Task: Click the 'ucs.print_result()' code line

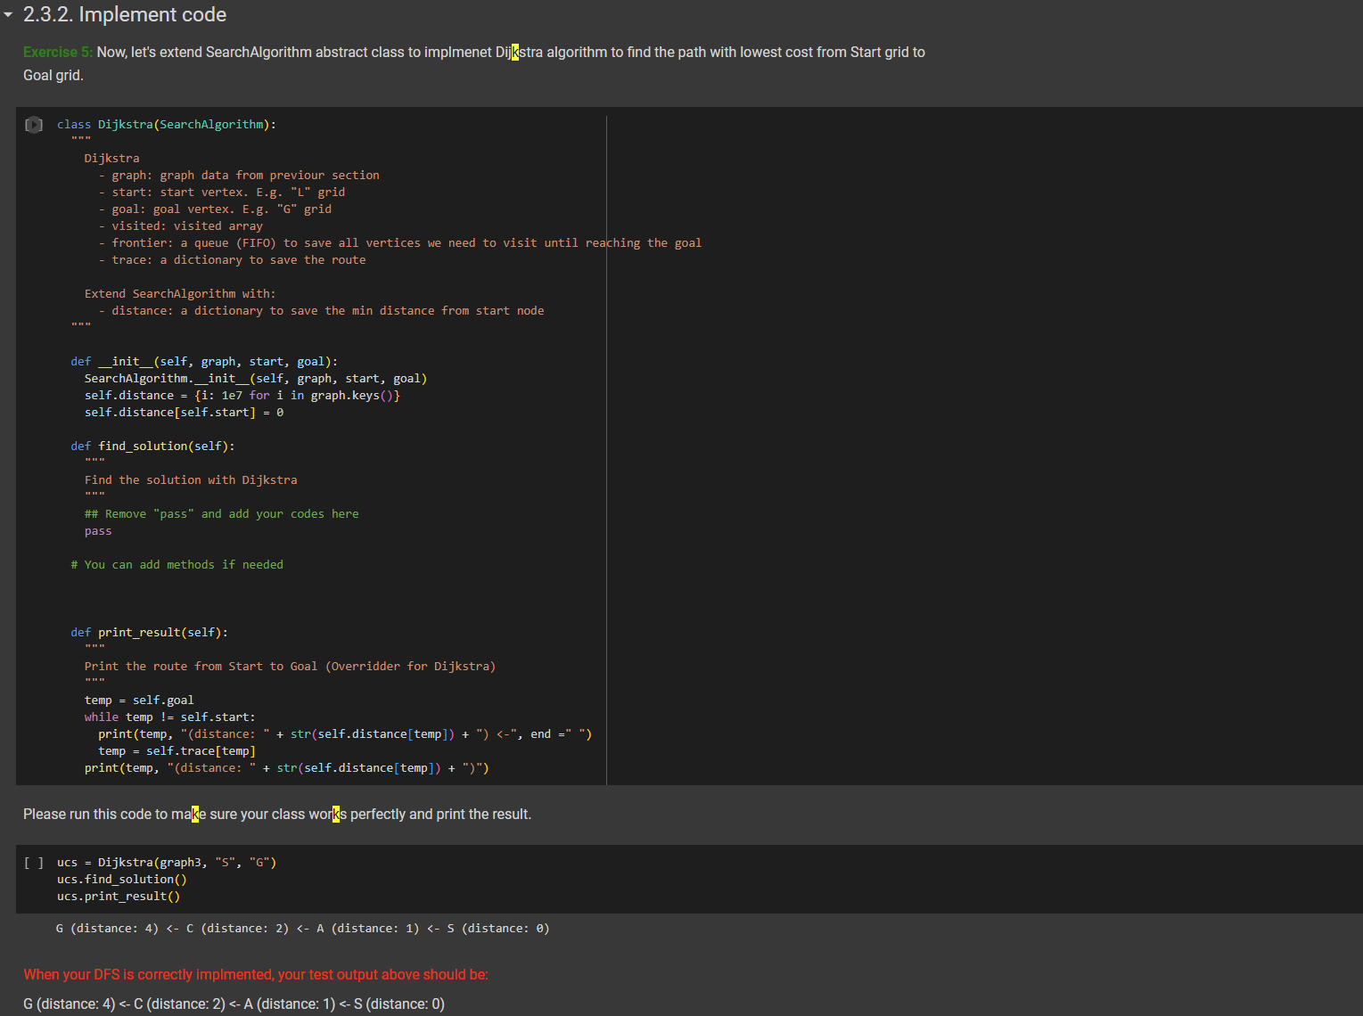Action: tap(118, 896)
